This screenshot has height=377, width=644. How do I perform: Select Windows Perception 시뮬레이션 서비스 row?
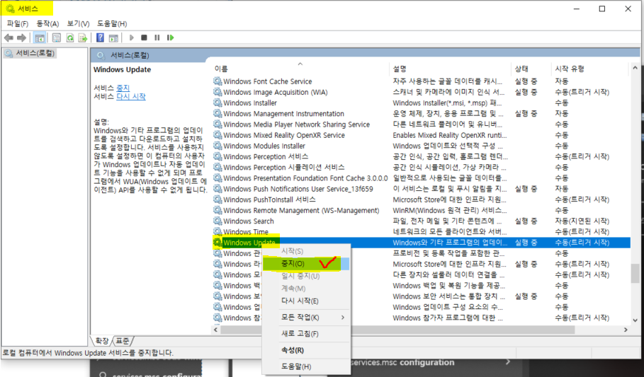coord(421,167)
